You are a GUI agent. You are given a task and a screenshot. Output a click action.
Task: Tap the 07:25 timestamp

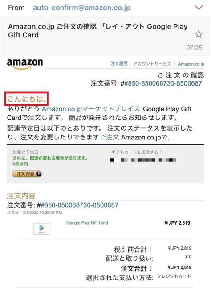pyautogui.click(x=195, y=48)
